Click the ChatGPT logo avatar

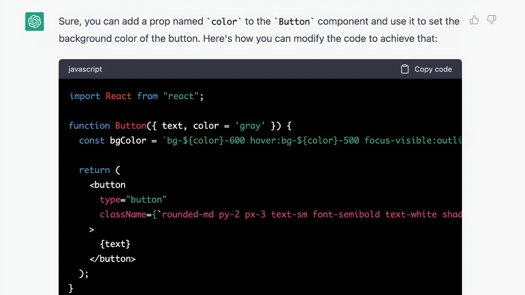pos(34,21)
